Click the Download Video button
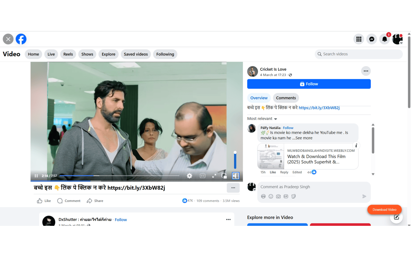The image size is (411, 257). [x=384, y=209]
